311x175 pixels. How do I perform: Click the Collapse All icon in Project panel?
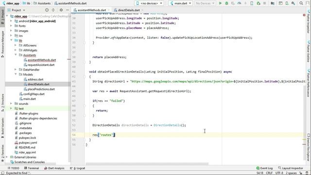point(53,10)
